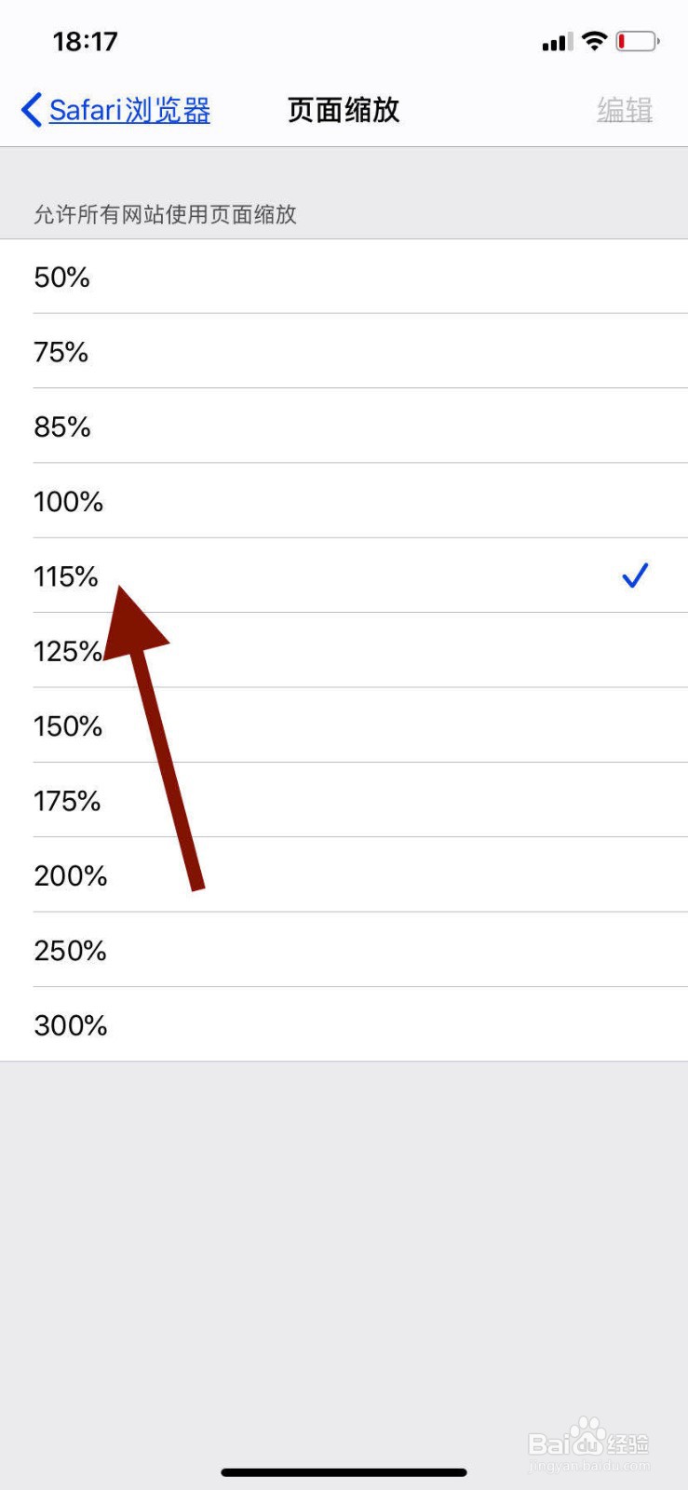
Task: Tap the back chevron arrow icon
Action: coord(31,110)
